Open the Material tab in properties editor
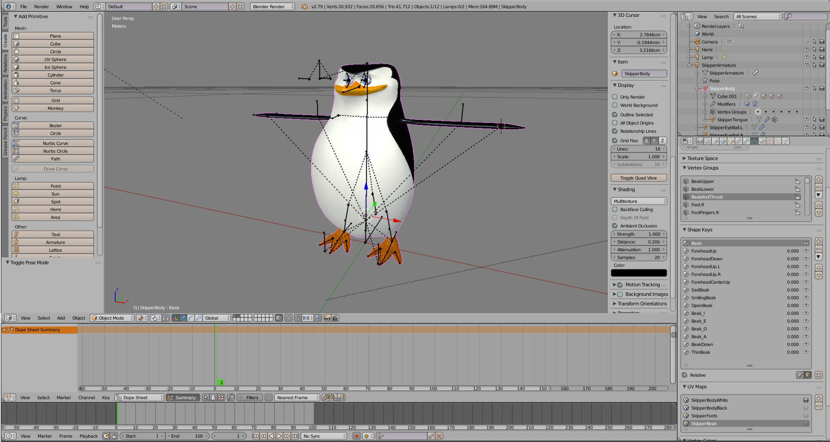 [x=762, y=141]
